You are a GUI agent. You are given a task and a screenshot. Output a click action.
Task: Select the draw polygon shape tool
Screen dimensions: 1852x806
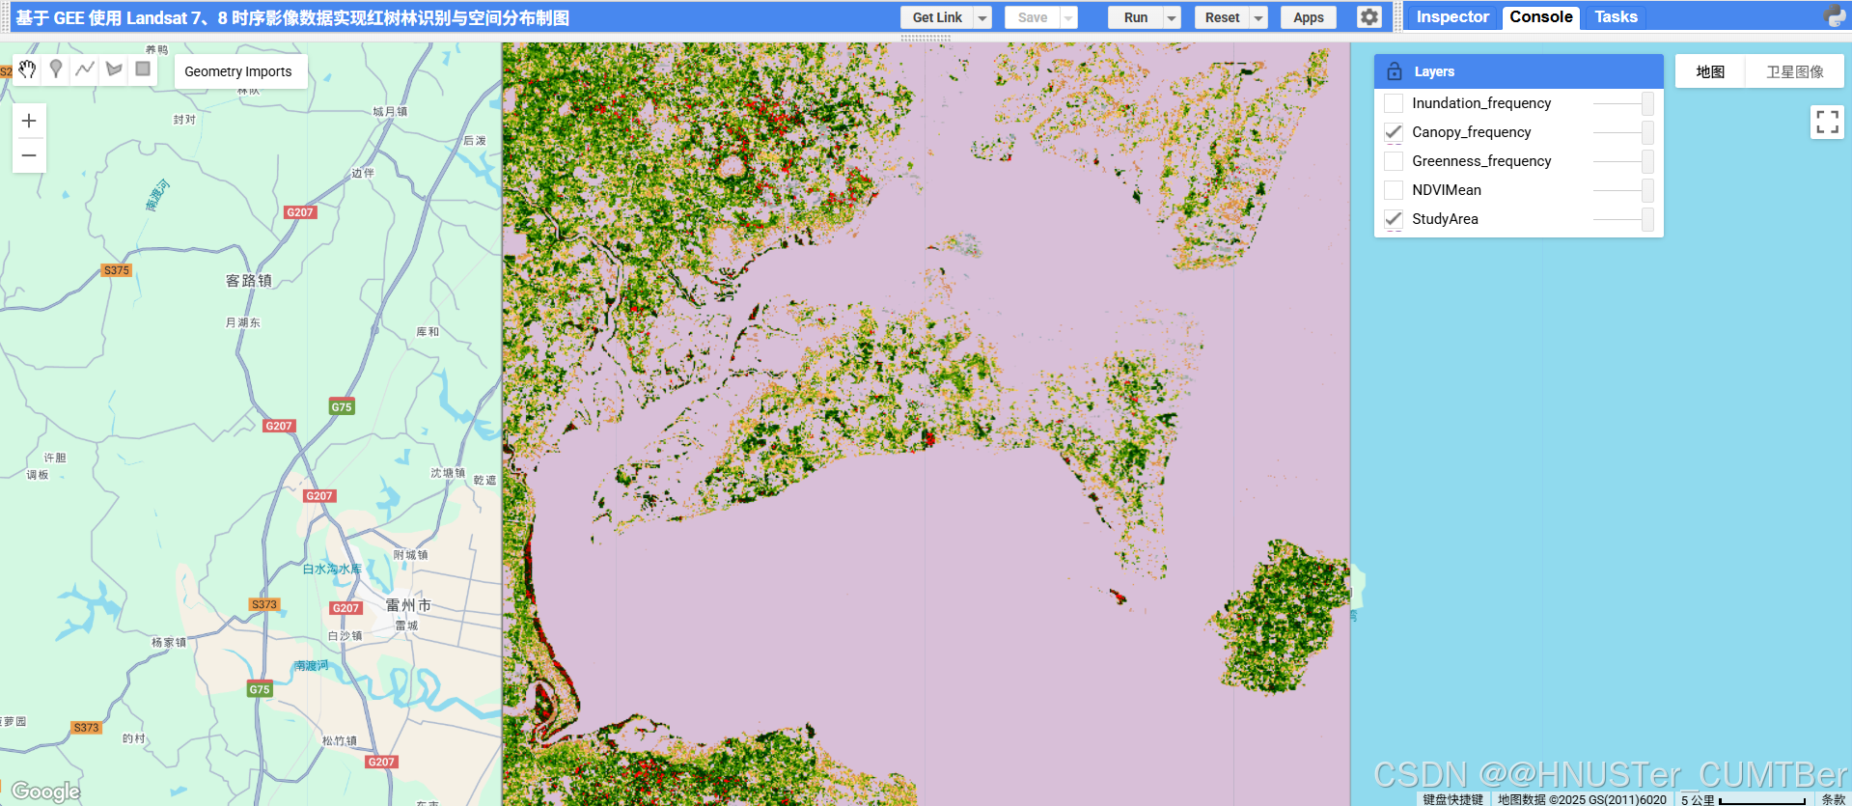click(x=114, y=69)
